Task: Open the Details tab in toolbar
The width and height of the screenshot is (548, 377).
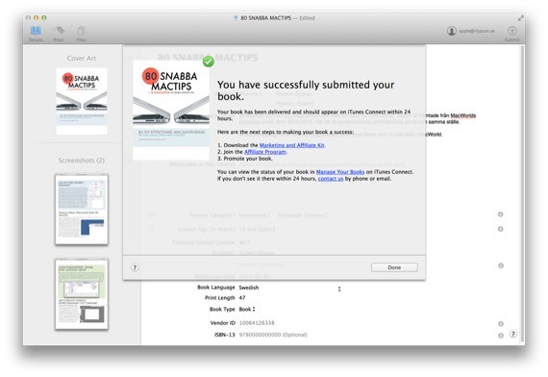Action: tap(36, 34)
